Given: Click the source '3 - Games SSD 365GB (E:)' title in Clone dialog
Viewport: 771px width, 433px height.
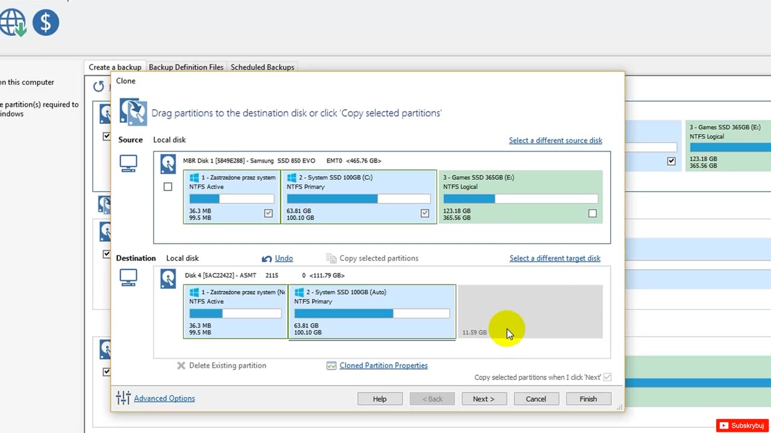Looking at the screenshot, I should point(479,178).
